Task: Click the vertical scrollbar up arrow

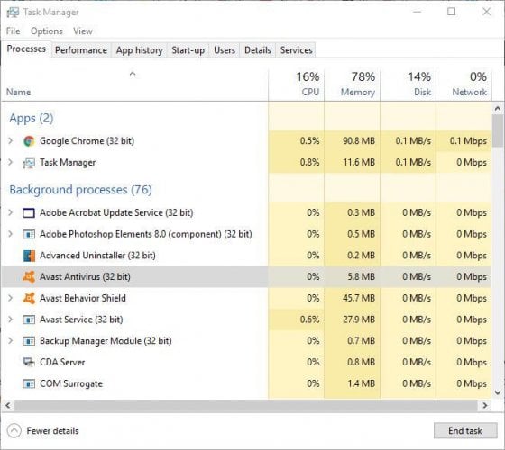Action: 498,109
